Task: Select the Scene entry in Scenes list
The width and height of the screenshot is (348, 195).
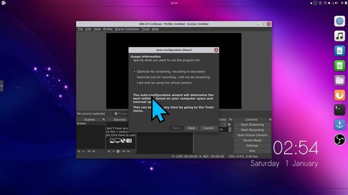Action: coord(91,123)
